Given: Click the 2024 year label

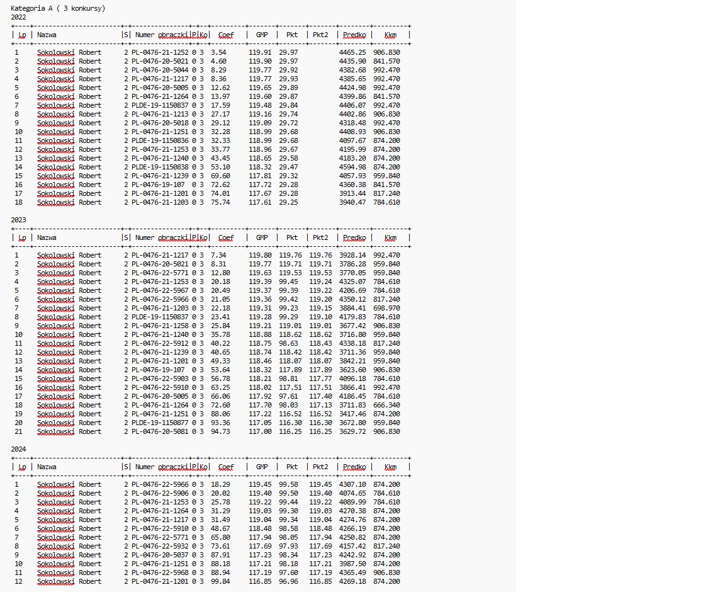Looking at the screenshot, I should point(18,449).
